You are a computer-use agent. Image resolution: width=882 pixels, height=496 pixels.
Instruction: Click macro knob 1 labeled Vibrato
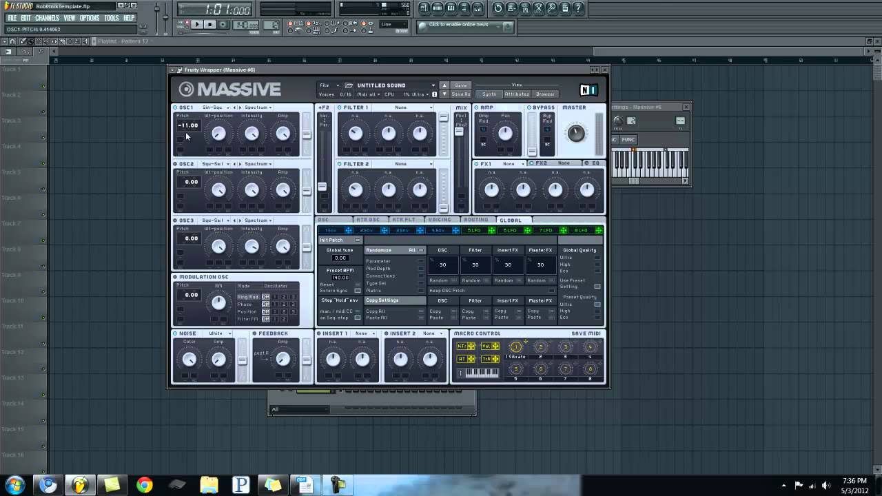tap(515, 347)
